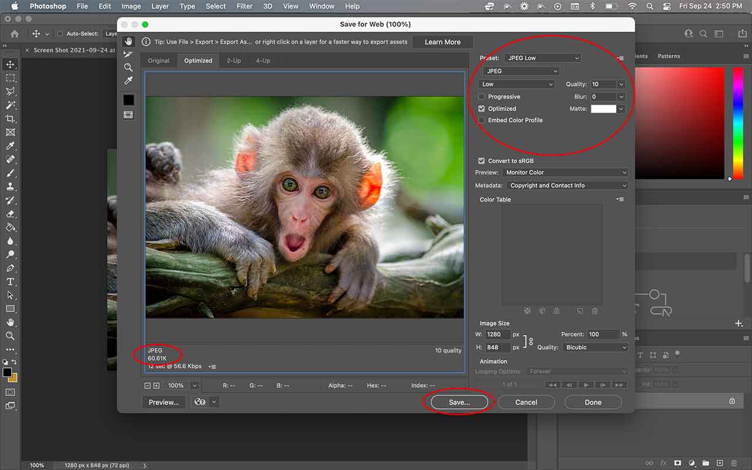Select the Polygonal Lasso tool
Viewport: 752px width, 470px height.
[x=10, y=92]
